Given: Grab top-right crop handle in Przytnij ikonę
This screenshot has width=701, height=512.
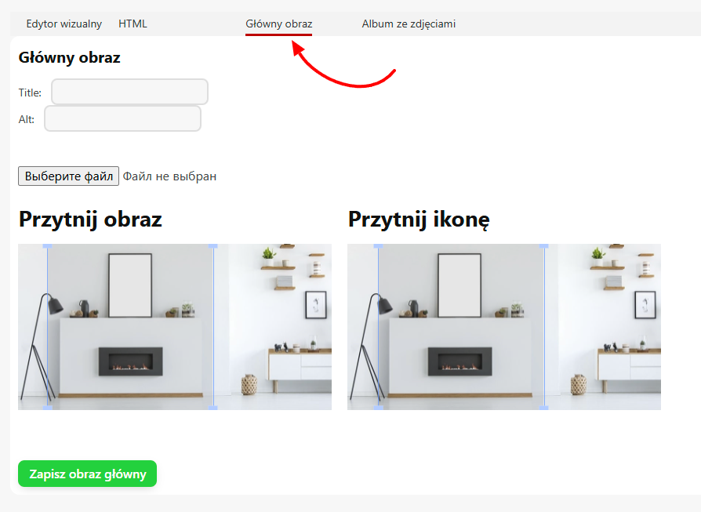Looking at the screenshot, I should click(x=544, y=246).
